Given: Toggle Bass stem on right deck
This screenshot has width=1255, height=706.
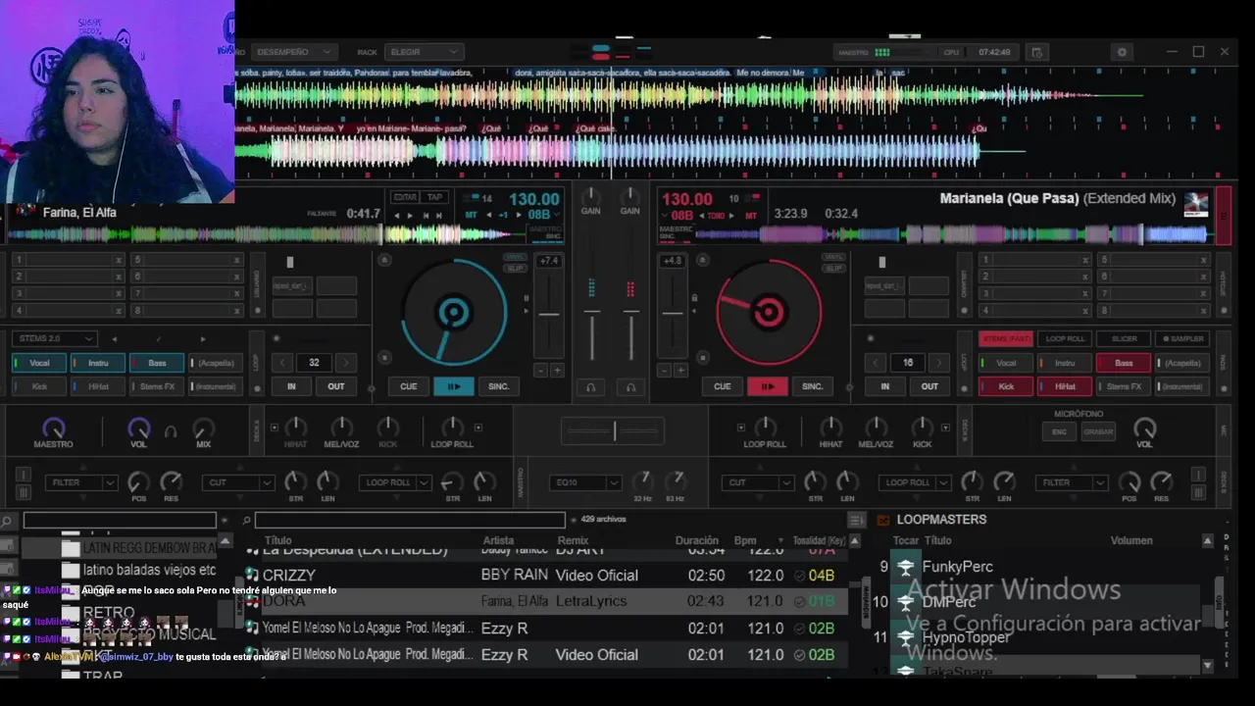Looking at the screenshot, I should (1124, 363).
